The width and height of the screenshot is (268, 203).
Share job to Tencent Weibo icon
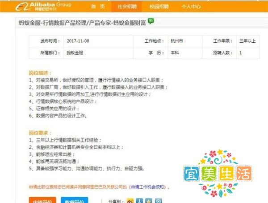(158, 201)
